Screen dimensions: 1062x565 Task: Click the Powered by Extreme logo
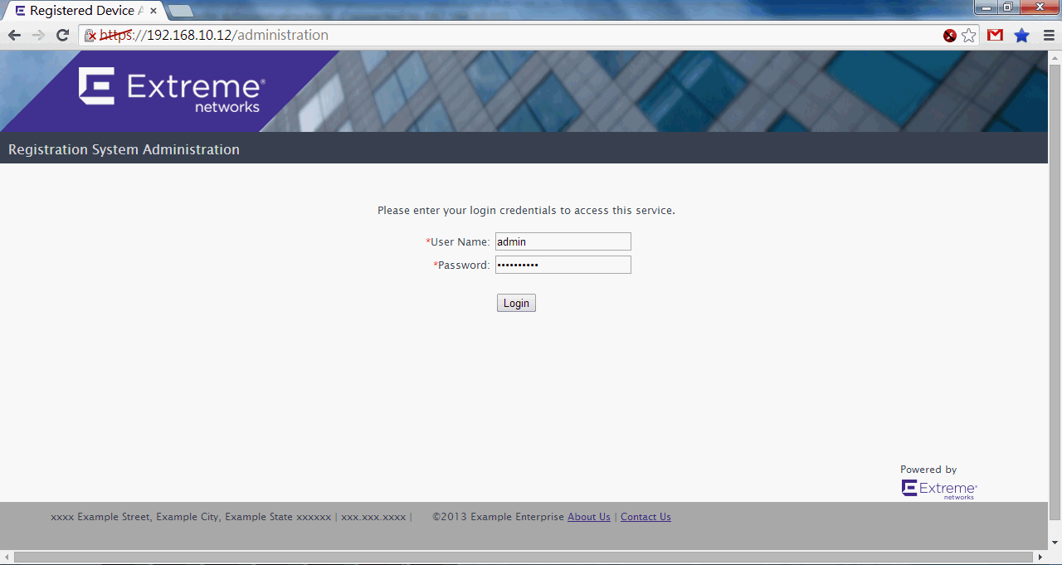point(939,490)
